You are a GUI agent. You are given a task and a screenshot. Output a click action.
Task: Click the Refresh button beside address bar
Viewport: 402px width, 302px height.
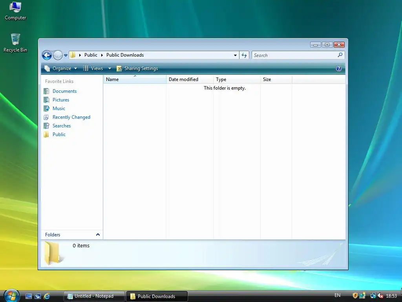tap(244, 55)
